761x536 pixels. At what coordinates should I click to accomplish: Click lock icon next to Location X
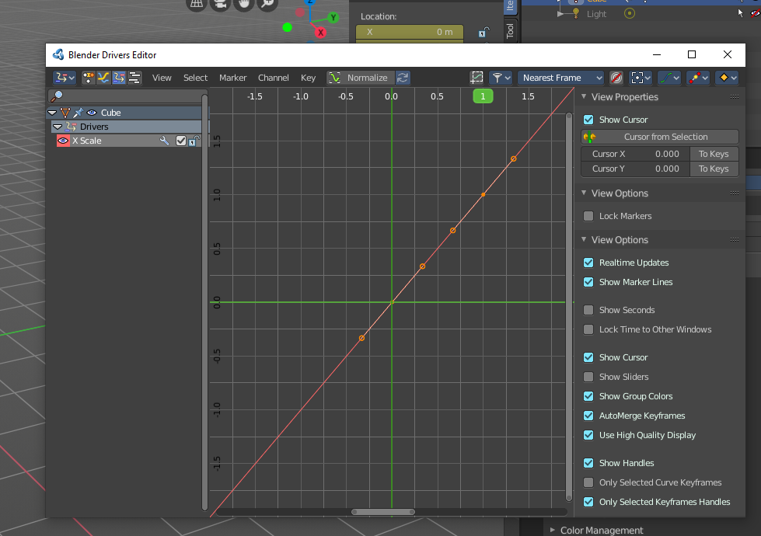483,33
